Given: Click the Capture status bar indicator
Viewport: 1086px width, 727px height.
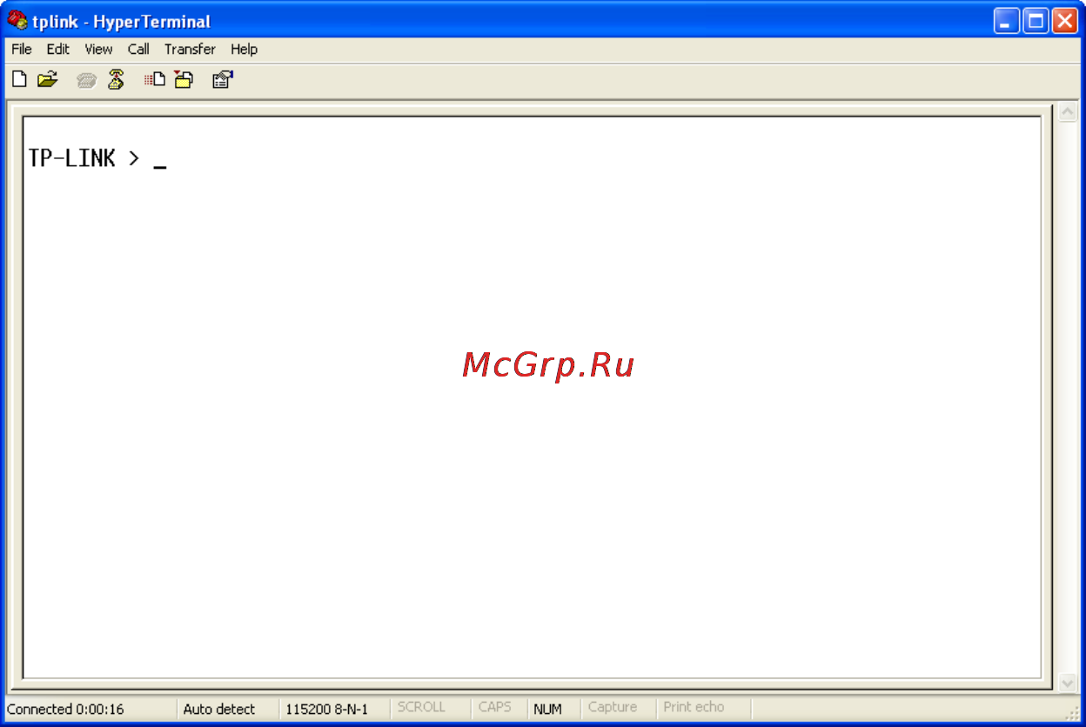Looking at the screenshot, I should 613,708.
